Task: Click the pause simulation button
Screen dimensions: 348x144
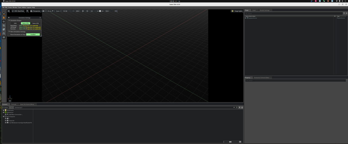Action: (4, 37)
